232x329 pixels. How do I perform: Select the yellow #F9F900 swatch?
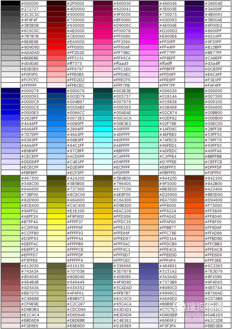pyautogui.click(x=56, y=216)
